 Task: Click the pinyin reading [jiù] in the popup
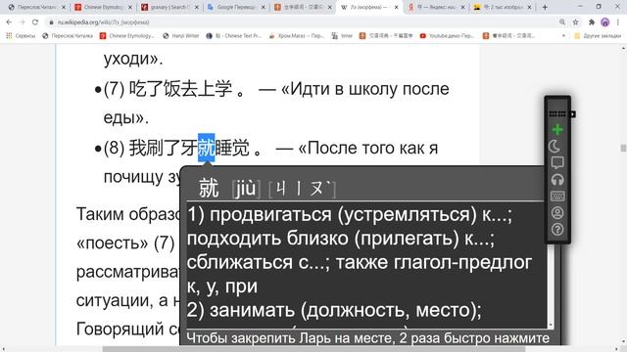click(246, 188)
